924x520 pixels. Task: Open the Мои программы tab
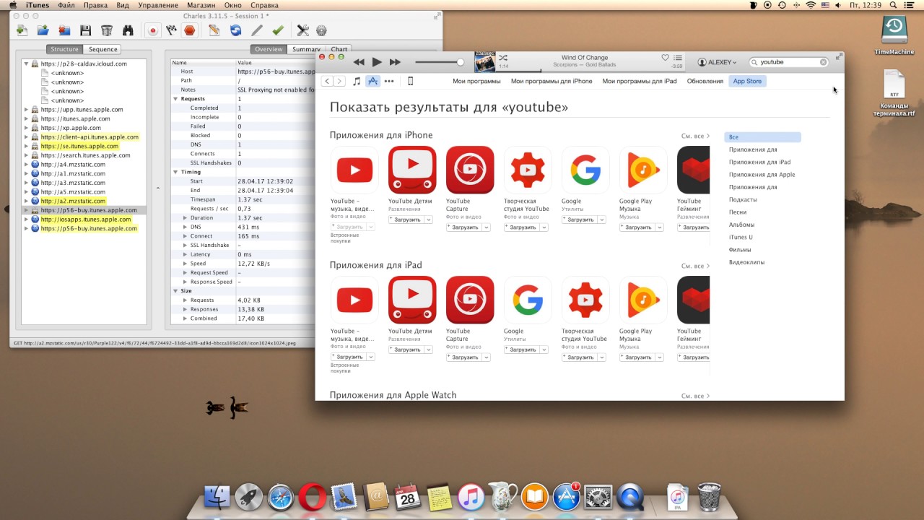point(476,81)
